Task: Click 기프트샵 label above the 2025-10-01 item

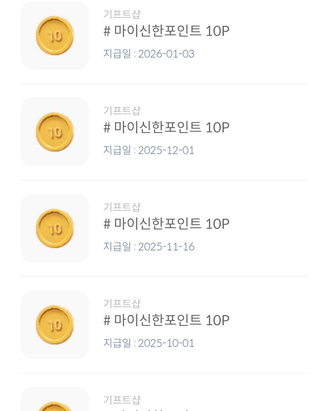Action: 122,303
